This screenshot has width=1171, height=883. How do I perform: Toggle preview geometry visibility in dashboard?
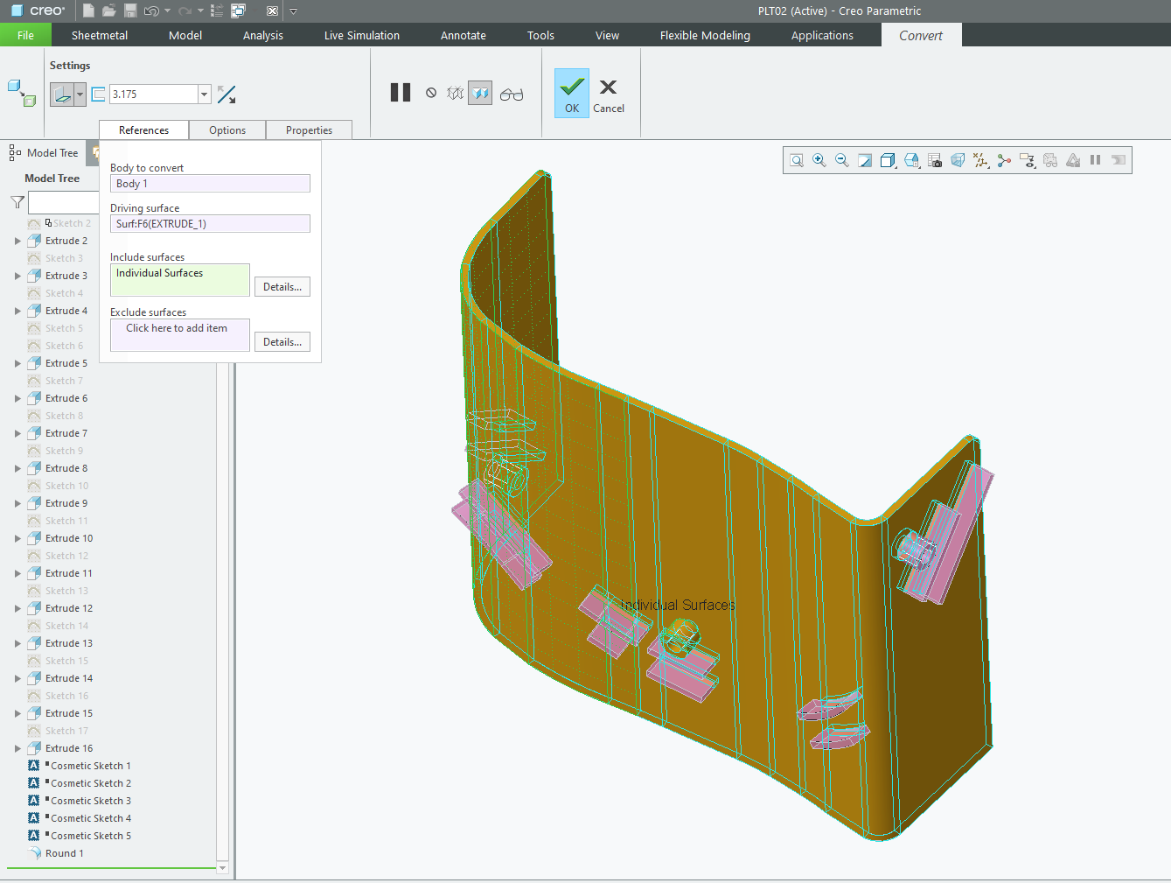click(479, 92)
